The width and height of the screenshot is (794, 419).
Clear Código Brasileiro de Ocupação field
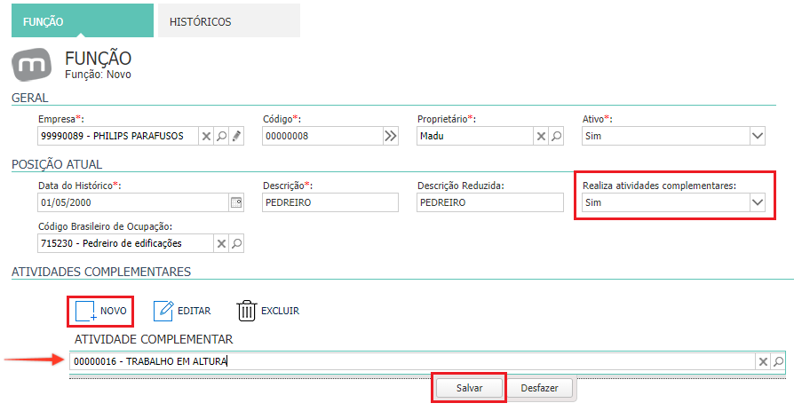tap(221, 243)
